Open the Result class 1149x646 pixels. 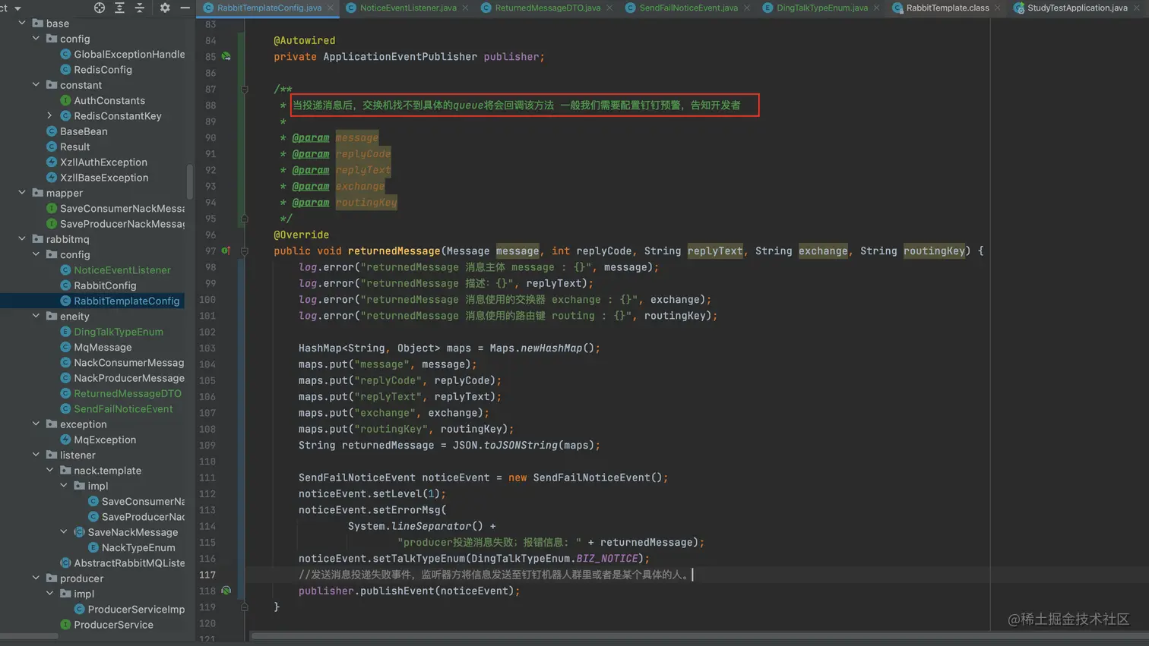point(68,147)
